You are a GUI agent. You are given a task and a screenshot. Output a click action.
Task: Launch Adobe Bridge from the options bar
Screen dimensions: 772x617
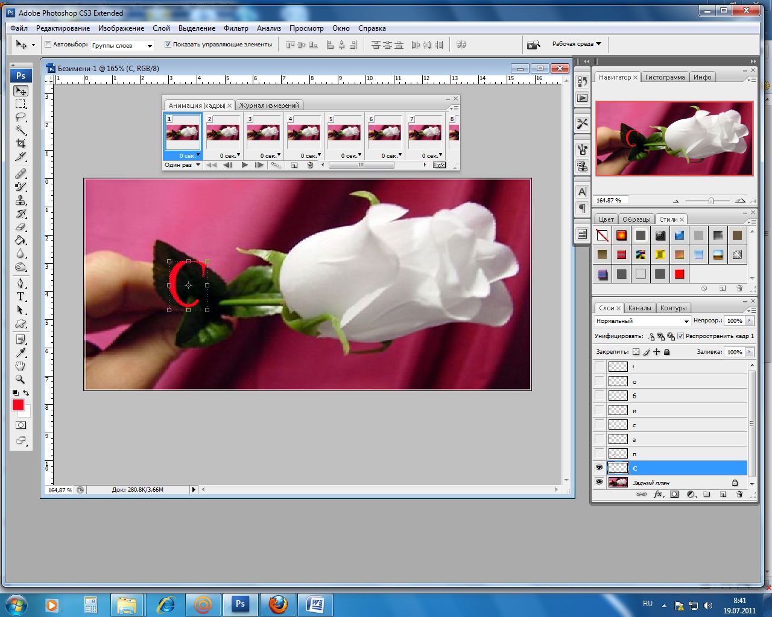[533, 45]
